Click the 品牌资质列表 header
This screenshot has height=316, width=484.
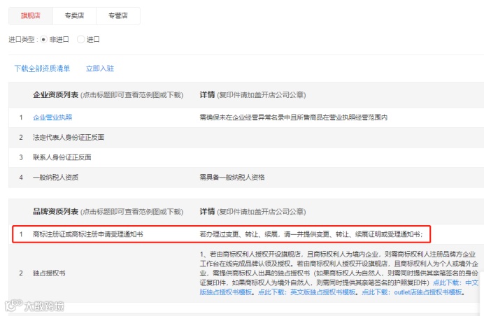pos(55,211)
